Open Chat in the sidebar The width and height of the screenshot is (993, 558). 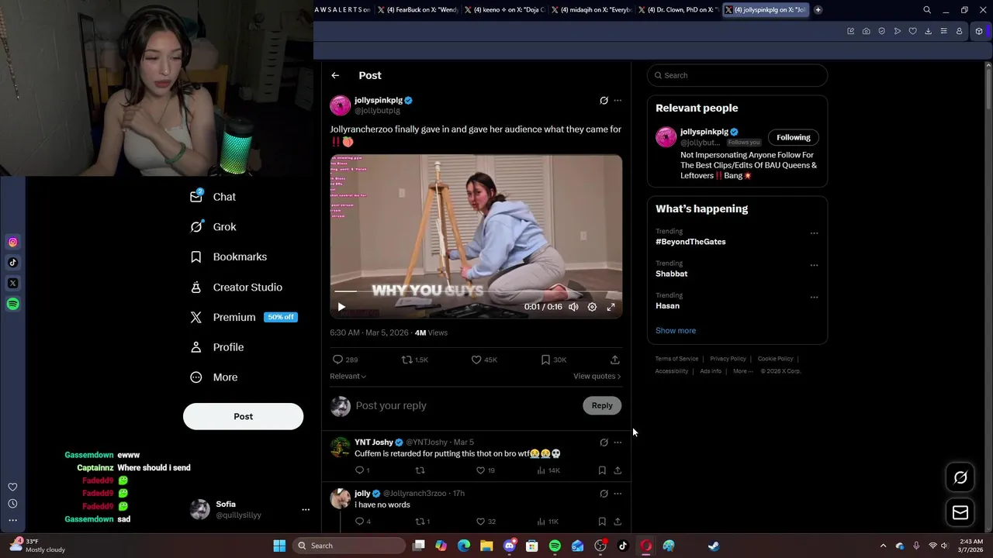click(x=213, y=197)
